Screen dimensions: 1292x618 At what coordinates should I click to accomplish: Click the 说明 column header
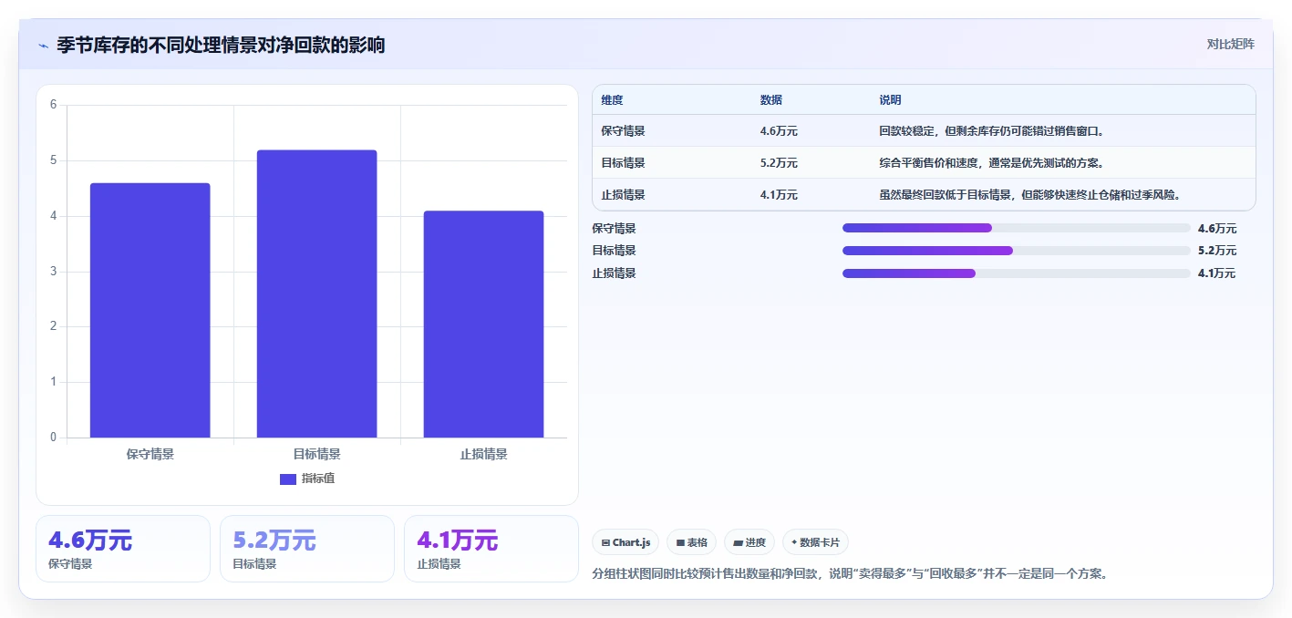coord(890,100)
